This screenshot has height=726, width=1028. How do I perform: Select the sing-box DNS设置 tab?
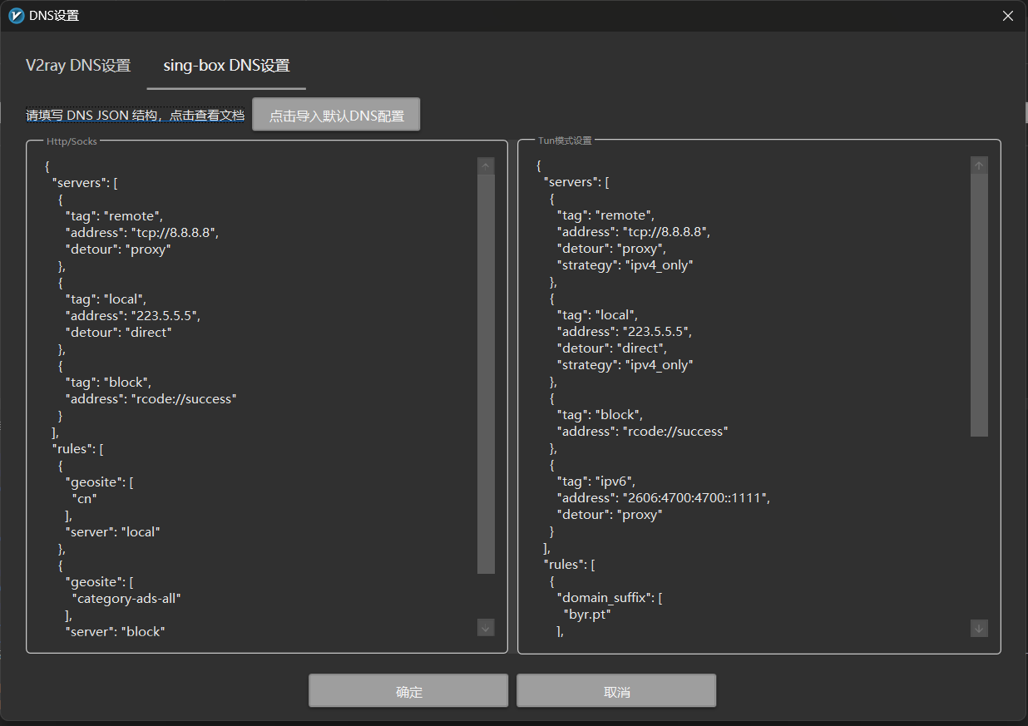click(226, 66)
